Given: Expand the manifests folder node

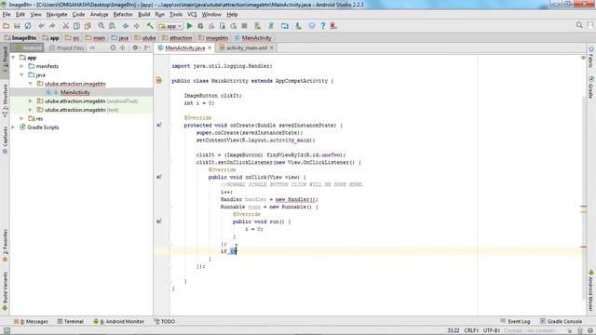Looking at the screenshot, I should pos(21,66).
